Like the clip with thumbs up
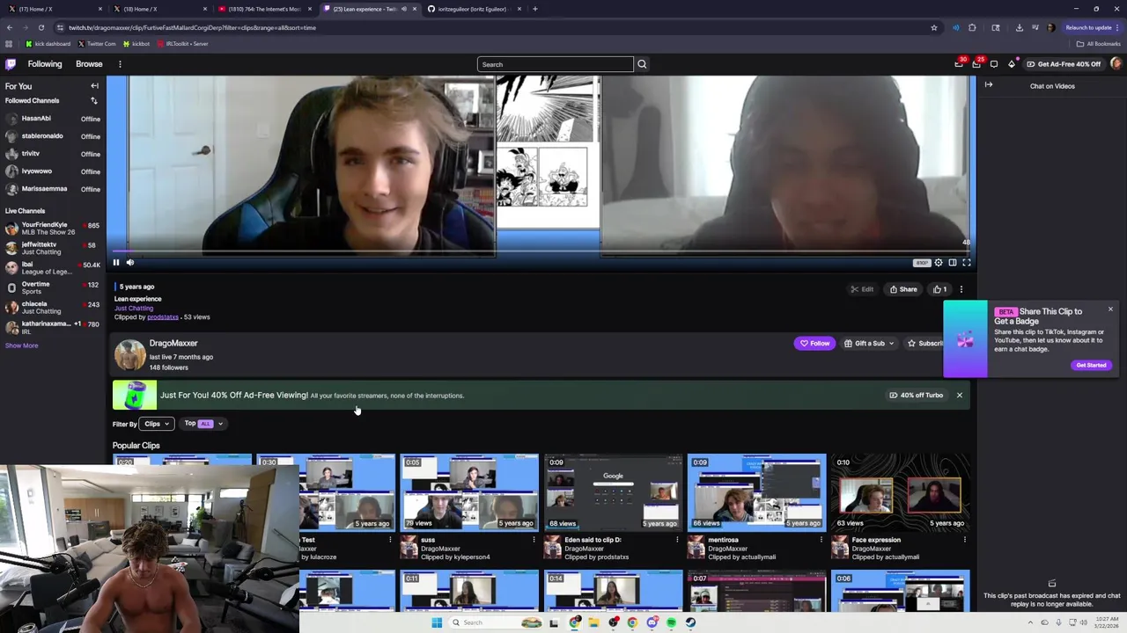This screenshot has width=1127, height=633. pos(939,289)
